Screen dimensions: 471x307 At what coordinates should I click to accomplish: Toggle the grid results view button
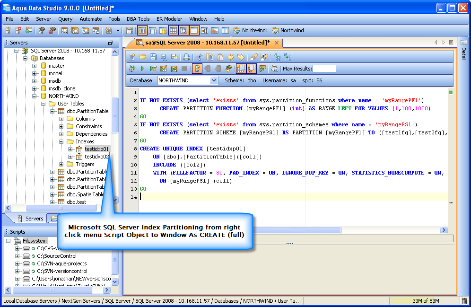[x=241, y=69]
